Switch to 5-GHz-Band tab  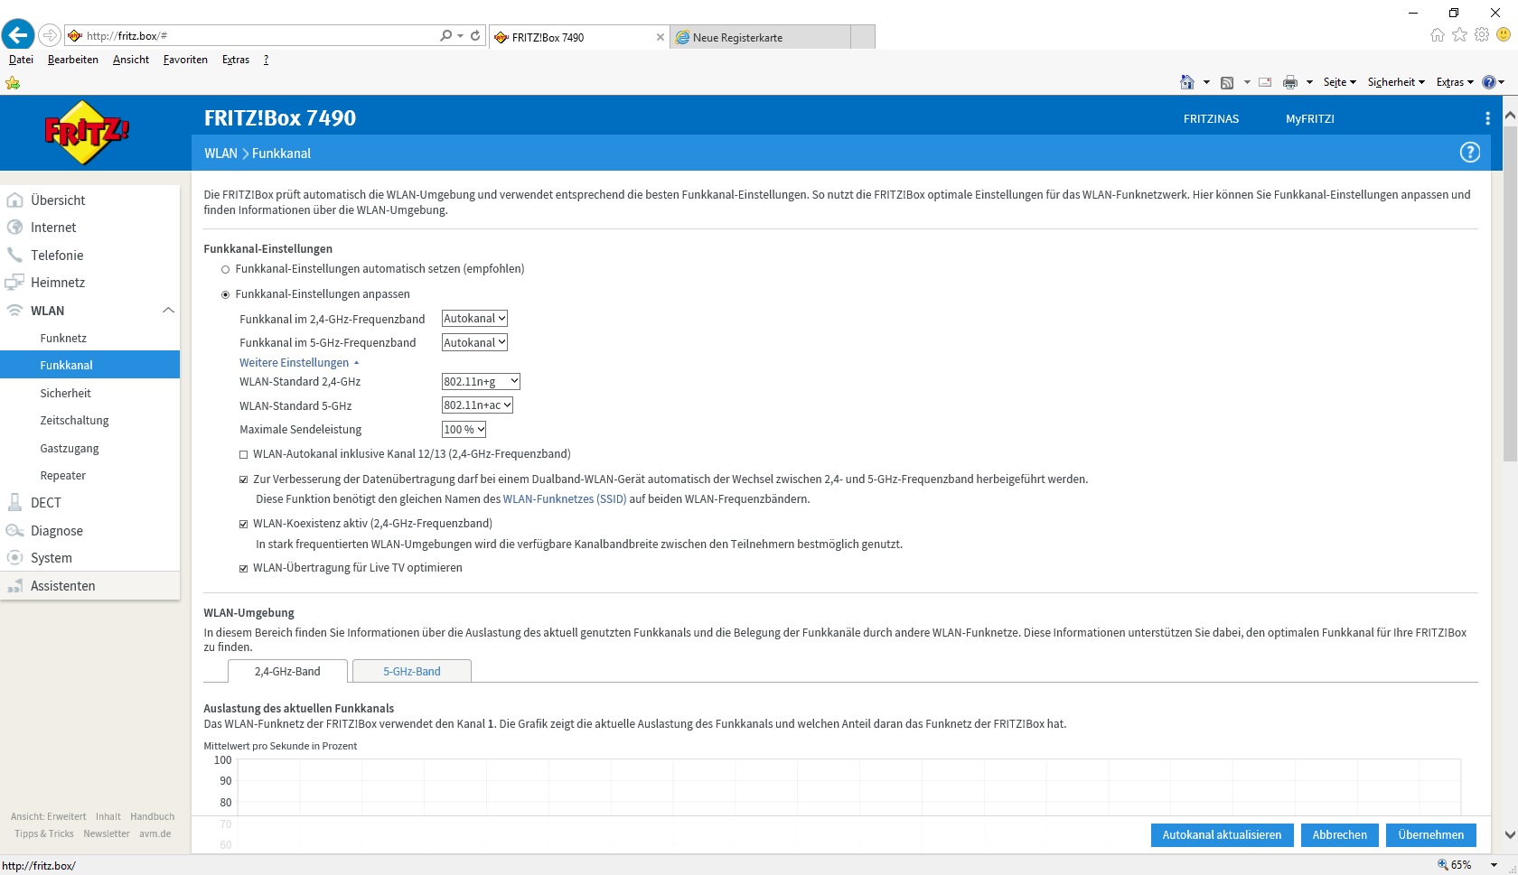click(412, 671)
